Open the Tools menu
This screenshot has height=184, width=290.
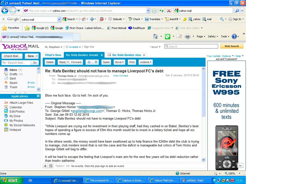pos(225,37)
